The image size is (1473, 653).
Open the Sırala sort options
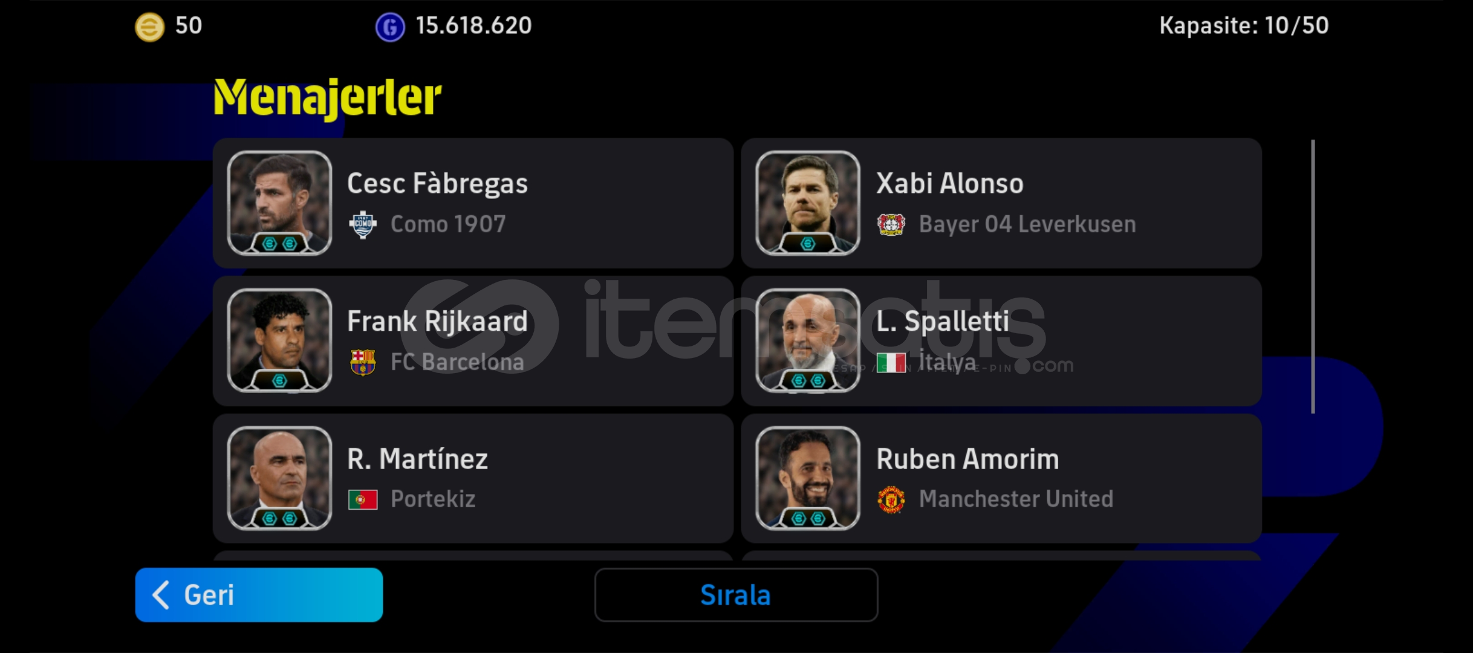point(736,595)
